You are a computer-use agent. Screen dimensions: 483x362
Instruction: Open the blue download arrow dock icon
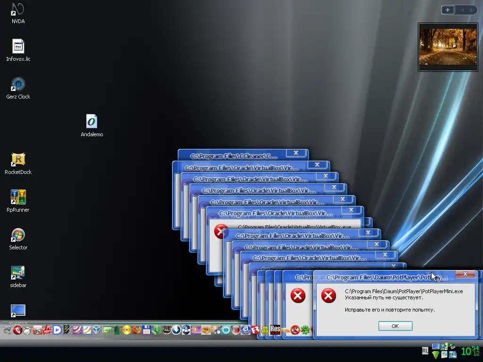point(176,330)
